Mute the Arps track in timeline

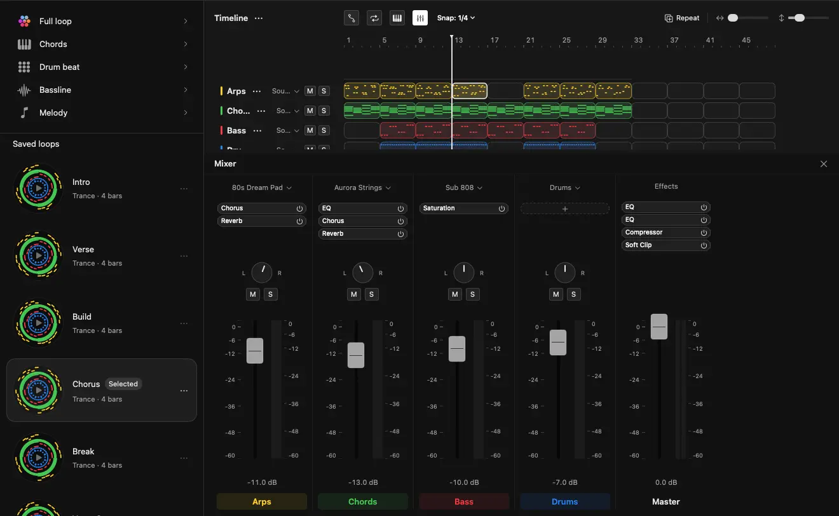click(x=310, y=92)
